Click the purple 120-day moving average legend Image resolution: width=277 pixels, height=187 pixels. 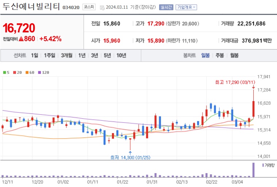click(x=43, y=72)
